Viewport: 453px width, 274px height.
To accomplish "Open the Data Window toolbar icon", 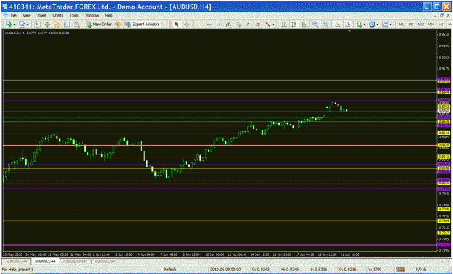I will coord(47,25).
